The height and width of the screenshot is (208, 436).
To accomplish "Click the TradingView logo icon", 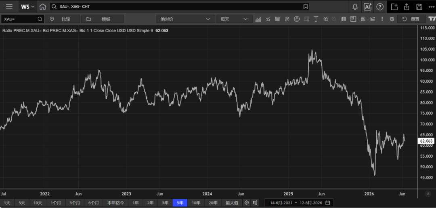I will click(x=432, y=19).
